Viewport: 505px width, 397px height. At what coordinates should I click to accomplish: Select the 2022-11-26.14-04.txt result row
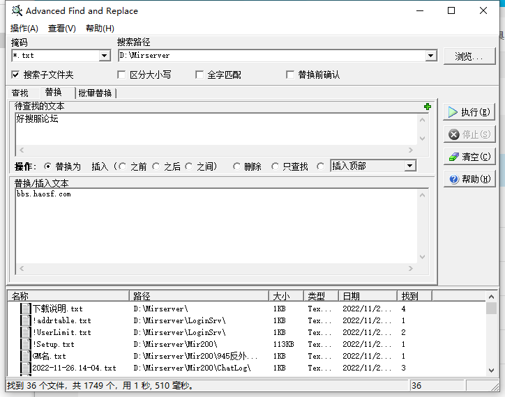tap(247, 368)
